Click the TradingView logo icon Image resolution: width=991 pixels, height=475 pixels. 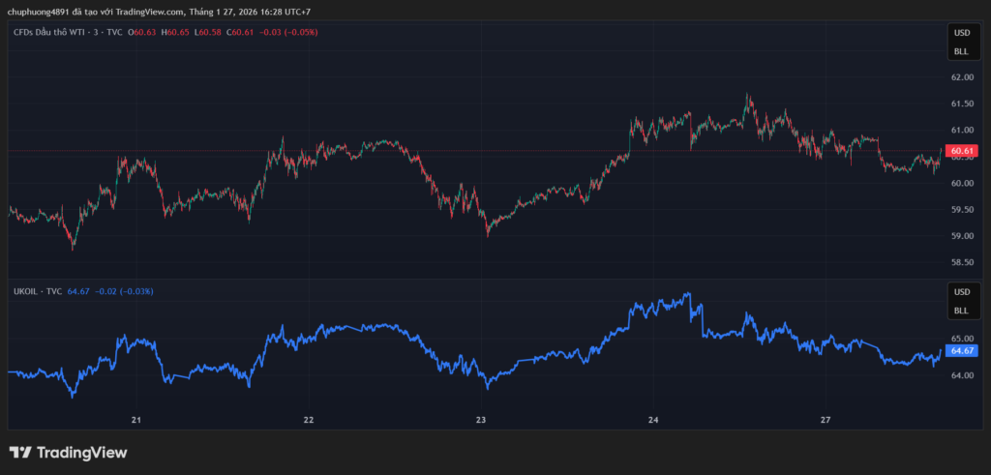(20, 453)
